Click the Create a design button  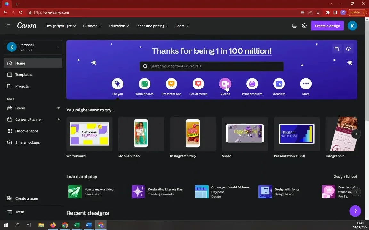(x=327, y=26)
